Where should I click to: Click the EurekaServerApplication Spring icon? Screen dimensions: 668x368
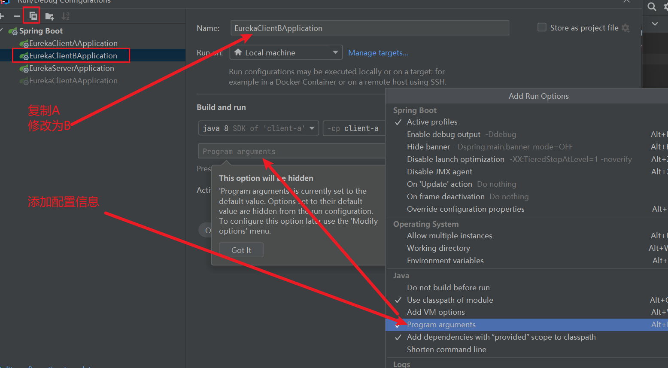(x=24, y=69)
